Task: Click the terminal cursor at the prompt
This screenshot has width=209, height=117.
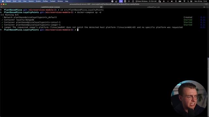Action: click(x=78, y=30)
